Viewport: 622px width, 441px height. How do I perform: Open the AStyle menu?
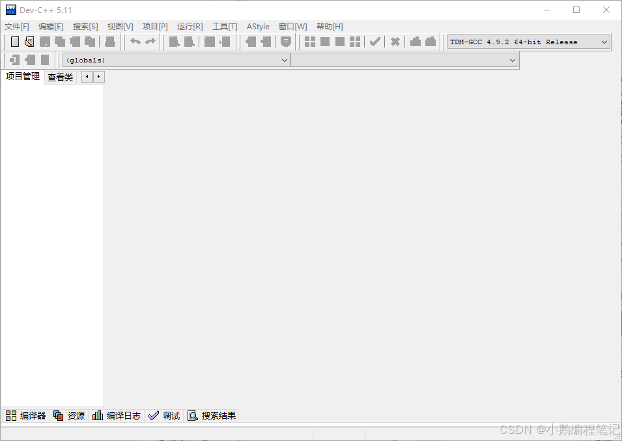click(258, 27)
